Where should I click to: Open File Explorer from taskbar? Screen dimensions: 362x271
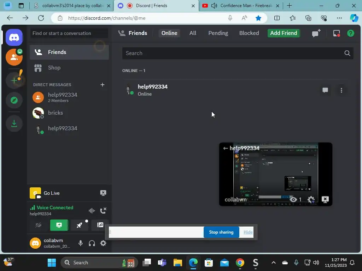(178, 263)
